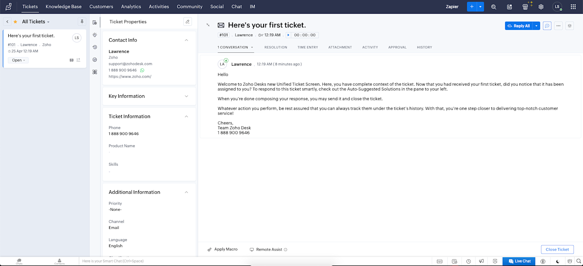Expand the Key Information section
This screenshot has width=583, height=266.
[x=187, y=96]
